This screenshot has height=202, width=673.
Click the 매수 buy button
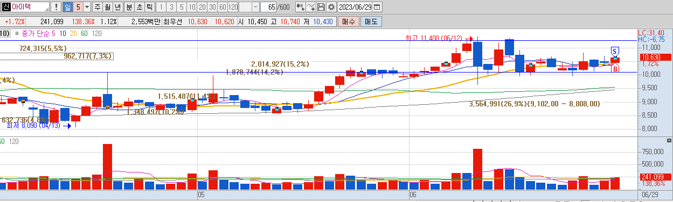(349, 21)
